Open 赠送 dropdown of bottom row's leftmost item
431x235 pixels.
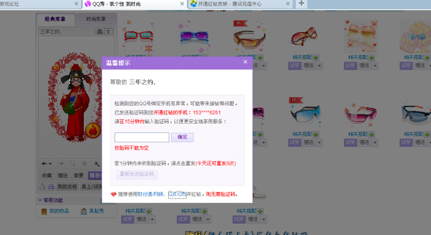pos(152,220)
